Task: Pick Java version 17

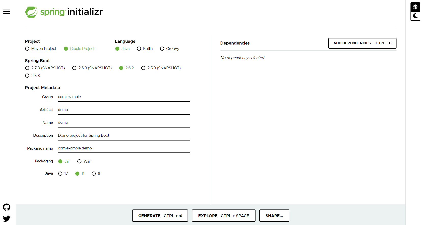Action: click(63, 174)
